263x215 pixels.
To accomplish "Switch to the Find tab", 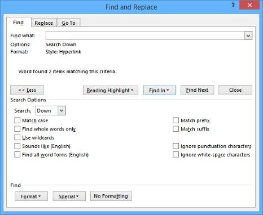I will (19, 23).
